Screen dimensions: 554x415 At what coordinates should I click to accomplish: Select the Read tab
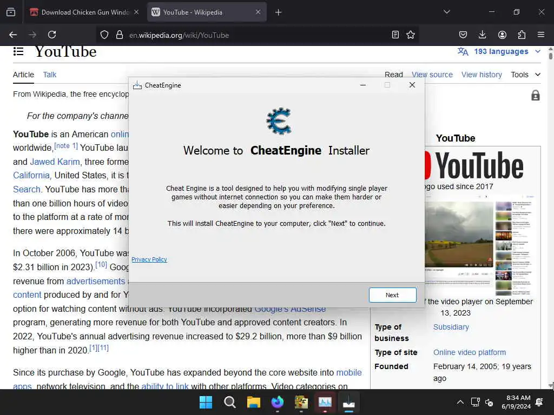point(394,75)
